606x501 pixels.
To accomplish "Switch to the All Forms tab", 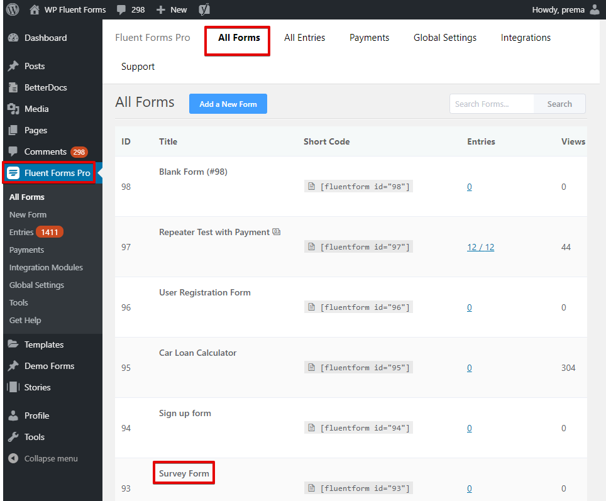I will [x=239, y=38].
